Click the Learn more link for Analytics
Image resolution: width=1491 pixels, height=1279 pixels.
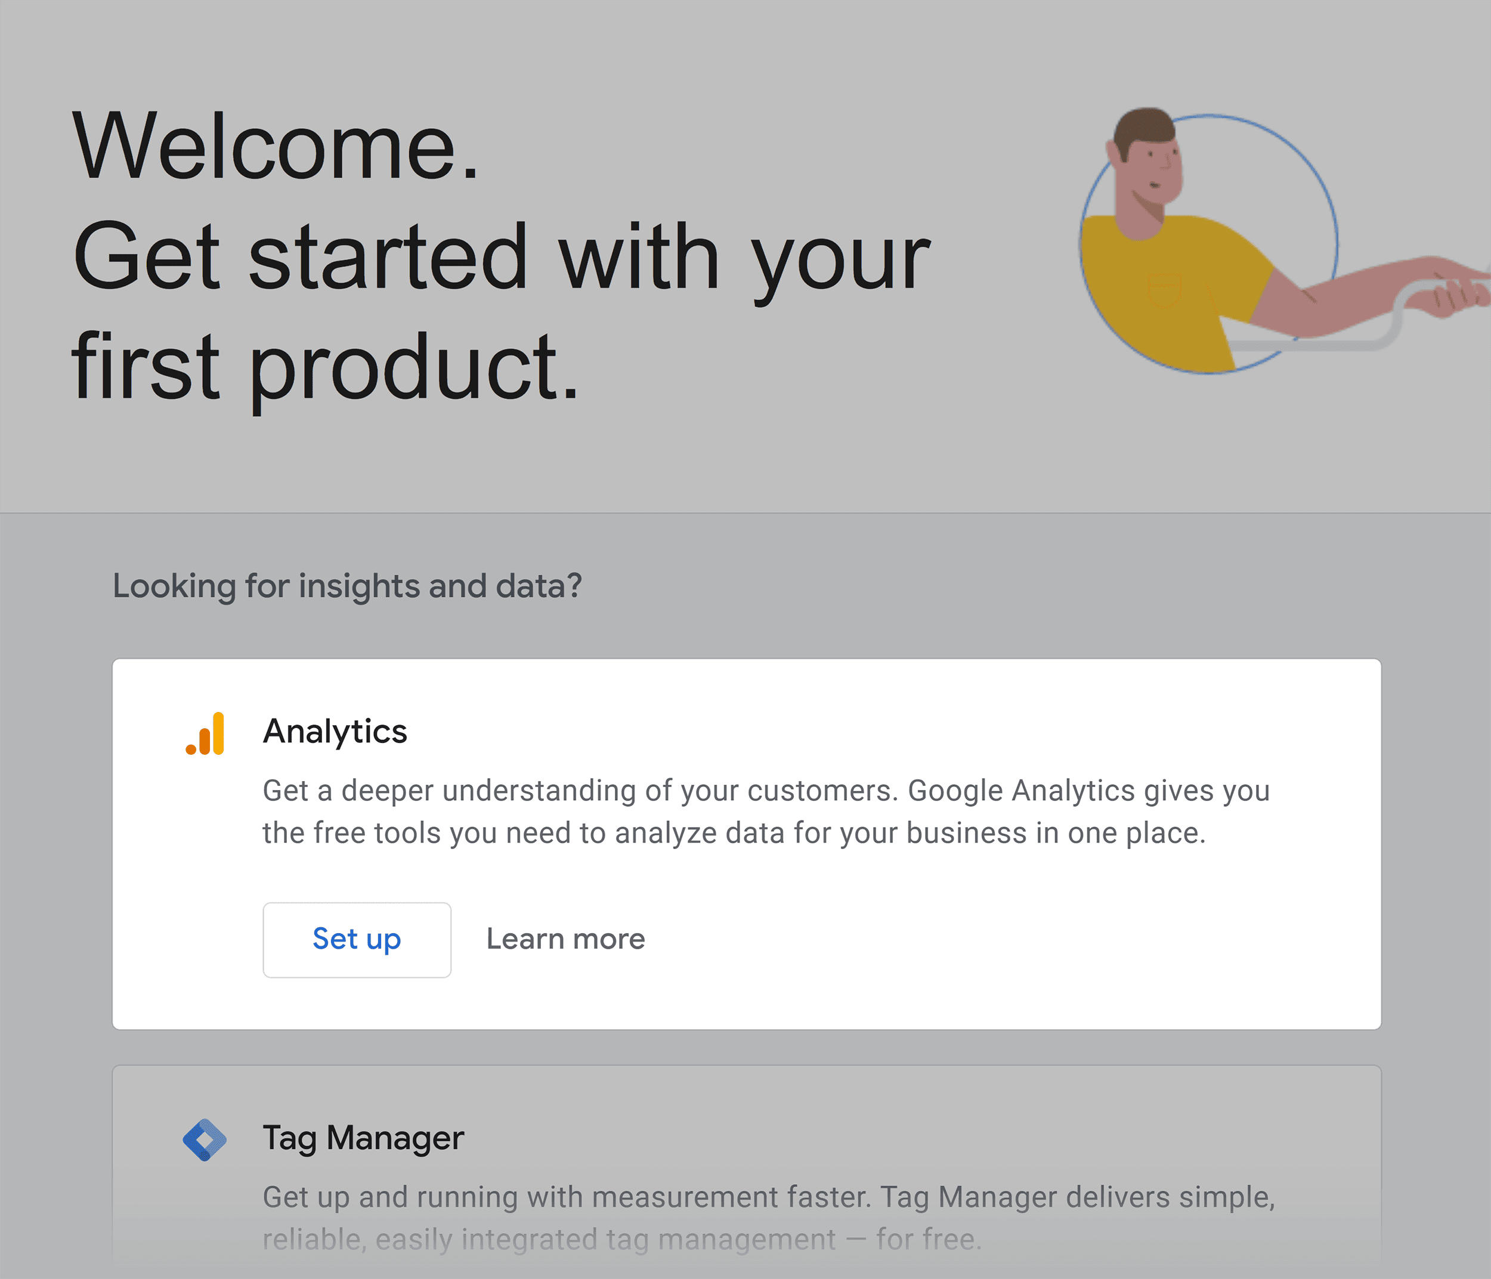point(565,938)
